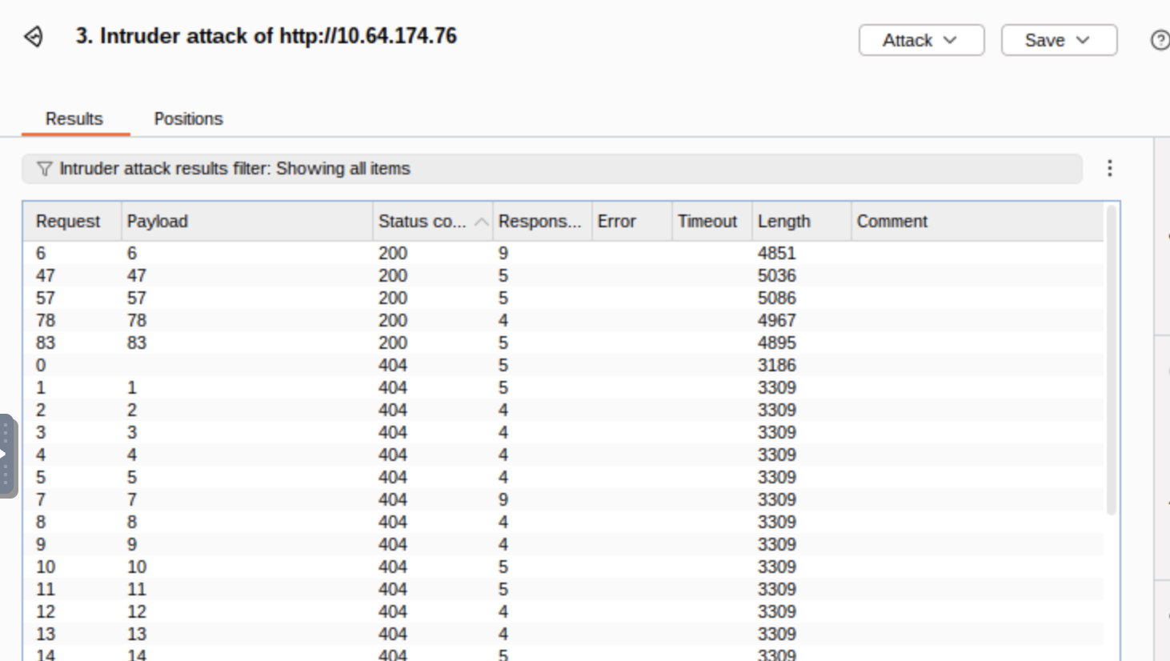1170x661 pixels.
Task: Open the Save dropdown menu
Action: coord(1058,40)
